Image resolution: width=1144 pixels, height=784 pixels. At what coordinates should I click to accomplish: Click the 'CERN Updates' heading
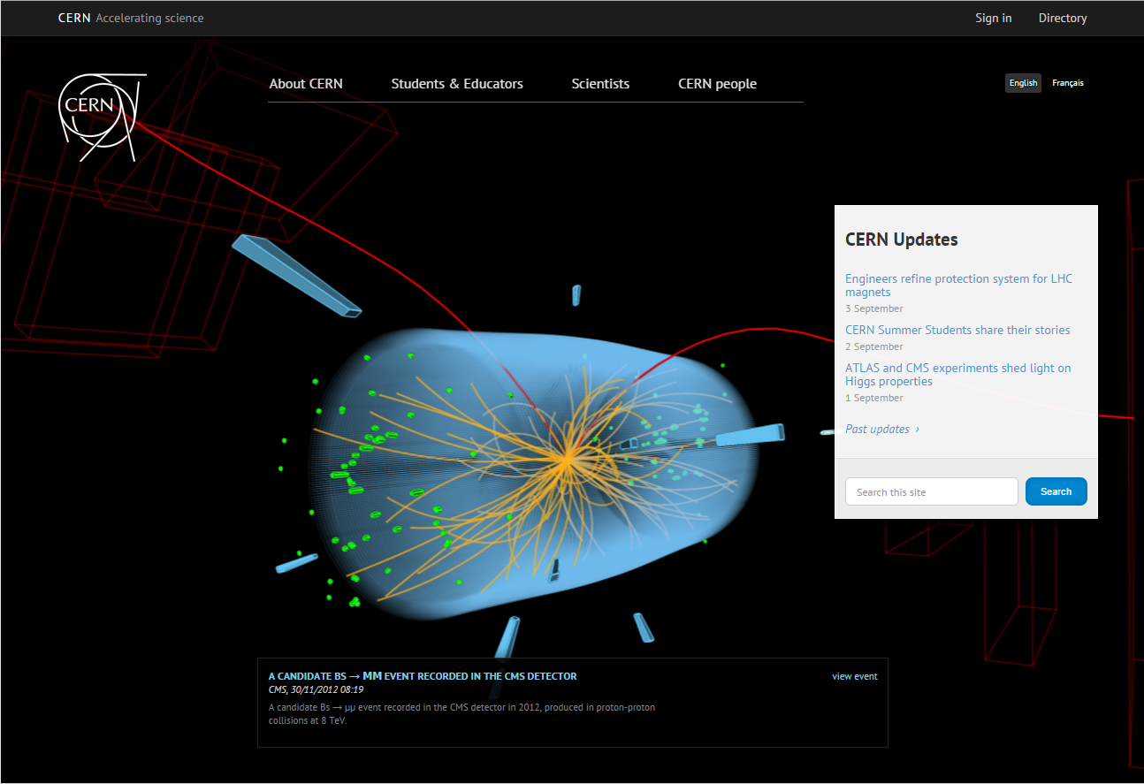pyautogui.click(x=902, y=240)
